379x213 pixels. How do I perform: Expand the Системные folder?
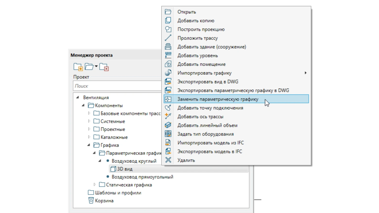(x=89, y=121)
